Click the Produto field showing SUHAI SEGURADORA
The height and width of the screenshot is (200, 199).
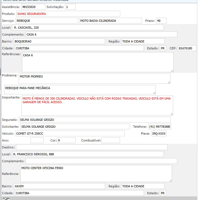click(x=68, y=14)
